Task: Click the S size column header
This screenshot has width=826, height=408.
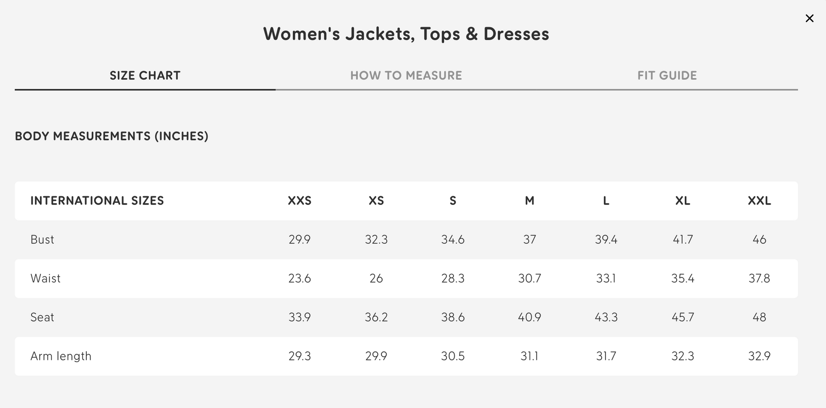Action: pos(453,201)
